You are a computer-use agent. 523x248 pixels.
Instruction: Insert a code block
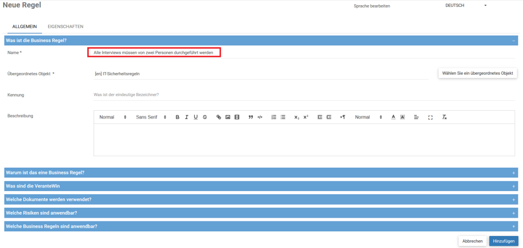(260, 117)
